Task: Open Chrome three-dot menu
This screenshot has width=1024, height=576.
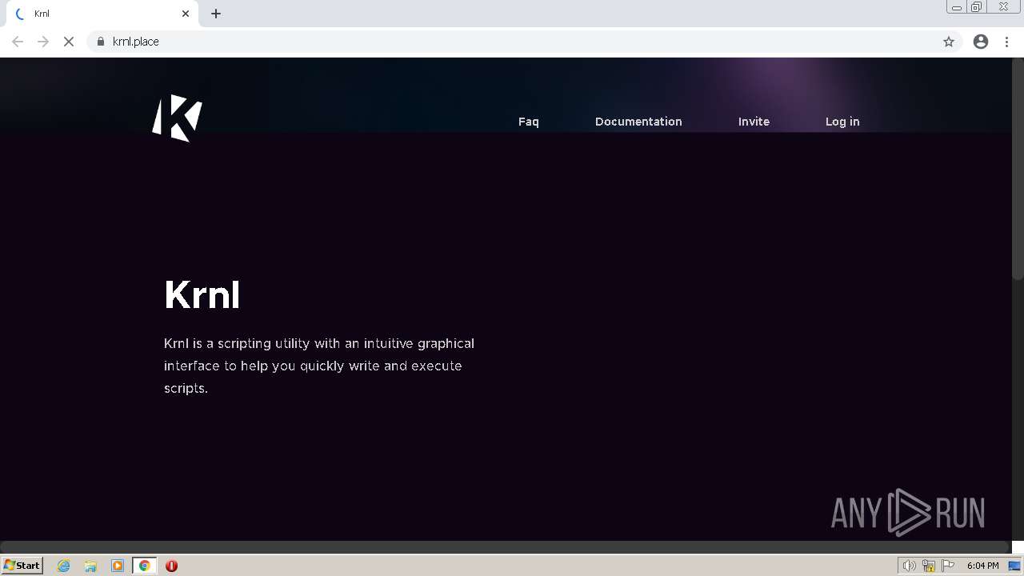Action: pyautogui.click(x=1007, y=42)
